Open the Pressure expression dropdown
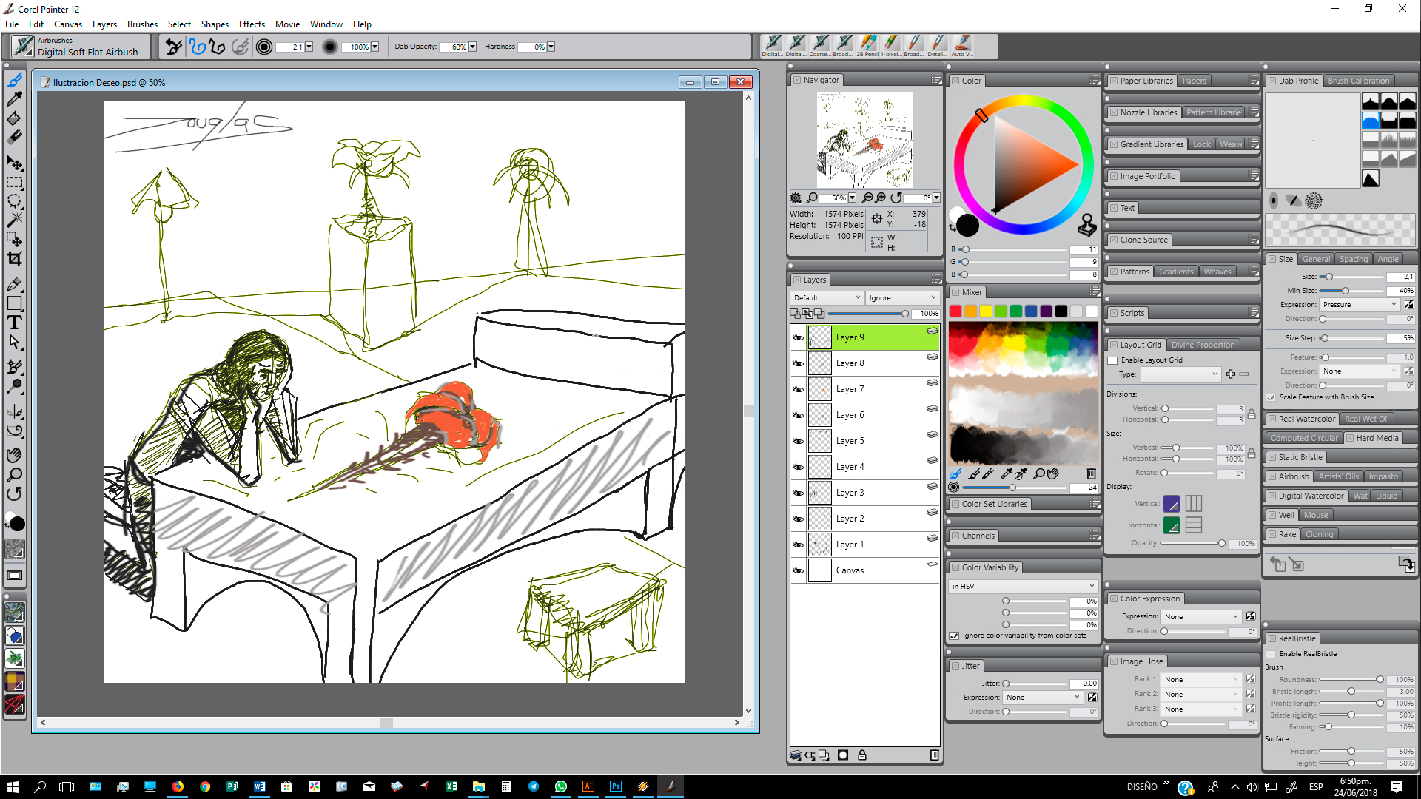1421x799 pixels. coord(1360,305)
